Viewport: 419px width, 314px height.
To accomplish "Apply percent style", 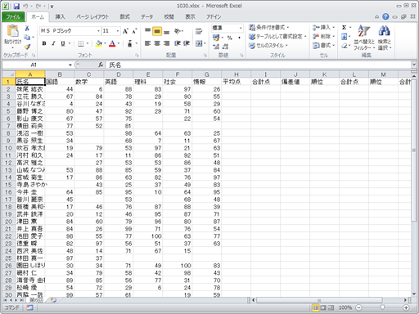I will 230,38.
